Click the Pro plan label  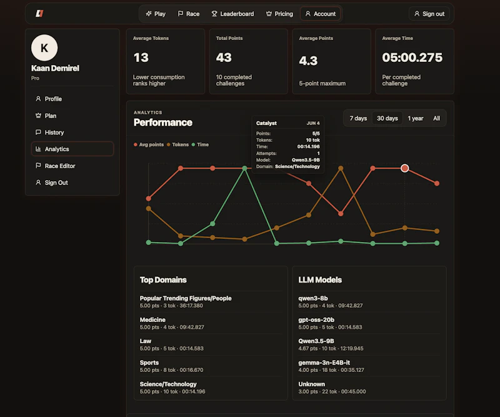coord(35,78)
